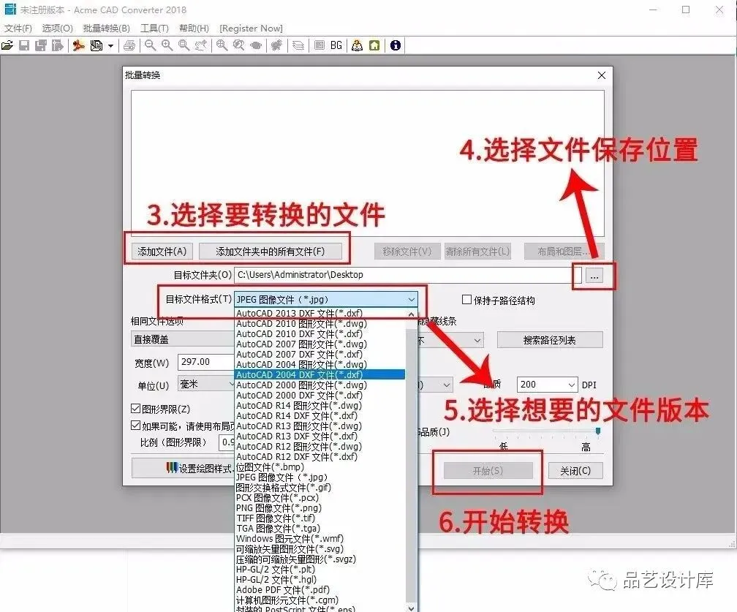Select 位图文件(*.bmp) format

(320, 466)
